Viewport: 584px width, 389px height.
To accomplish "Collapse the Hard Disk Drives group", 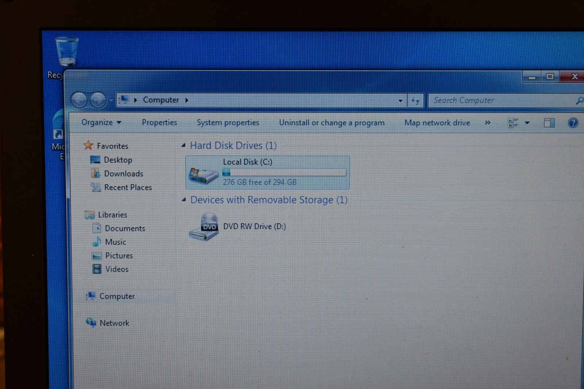I will [x=184, y=145].
